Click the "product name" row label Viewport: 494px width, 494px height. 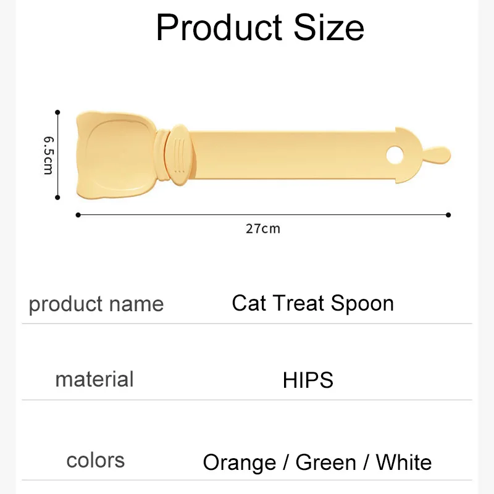(x=96, y=304)
